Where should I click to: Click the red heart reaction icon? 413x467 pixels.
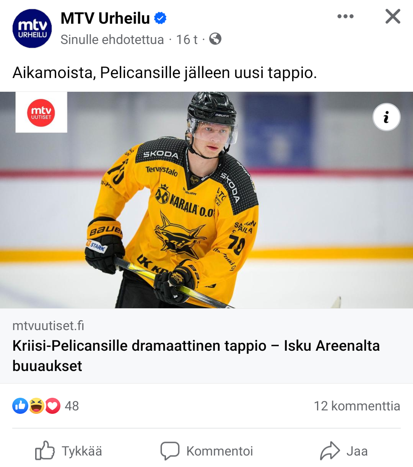[x=53, y=406]
